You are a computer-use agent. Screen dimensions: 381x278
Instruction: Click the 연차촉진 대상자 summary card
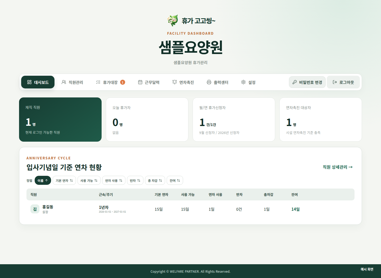pos(321,119)
